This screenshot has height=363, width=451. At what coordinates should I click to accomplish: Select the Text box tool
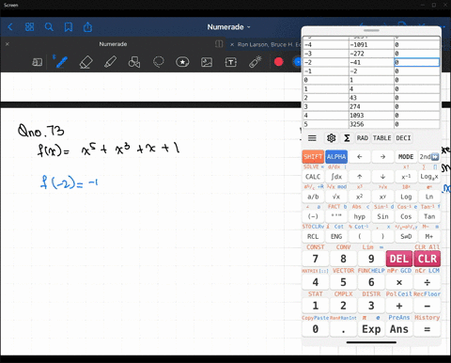pyautogui.click(x=231, y=62)
